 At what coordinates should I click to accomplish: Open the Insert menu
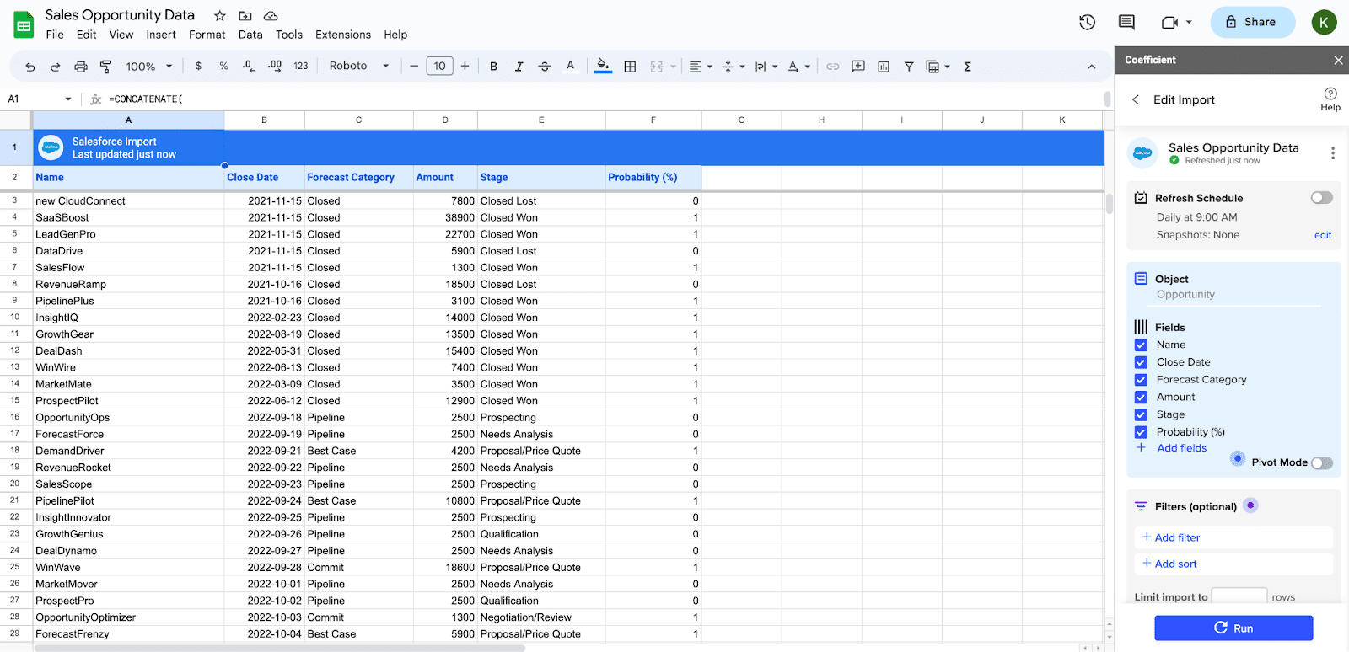tap(161, 35)
